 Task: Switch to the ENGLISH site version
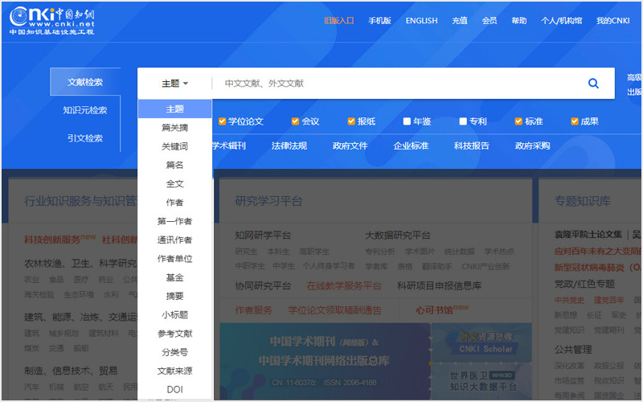[x=421, y=21]
